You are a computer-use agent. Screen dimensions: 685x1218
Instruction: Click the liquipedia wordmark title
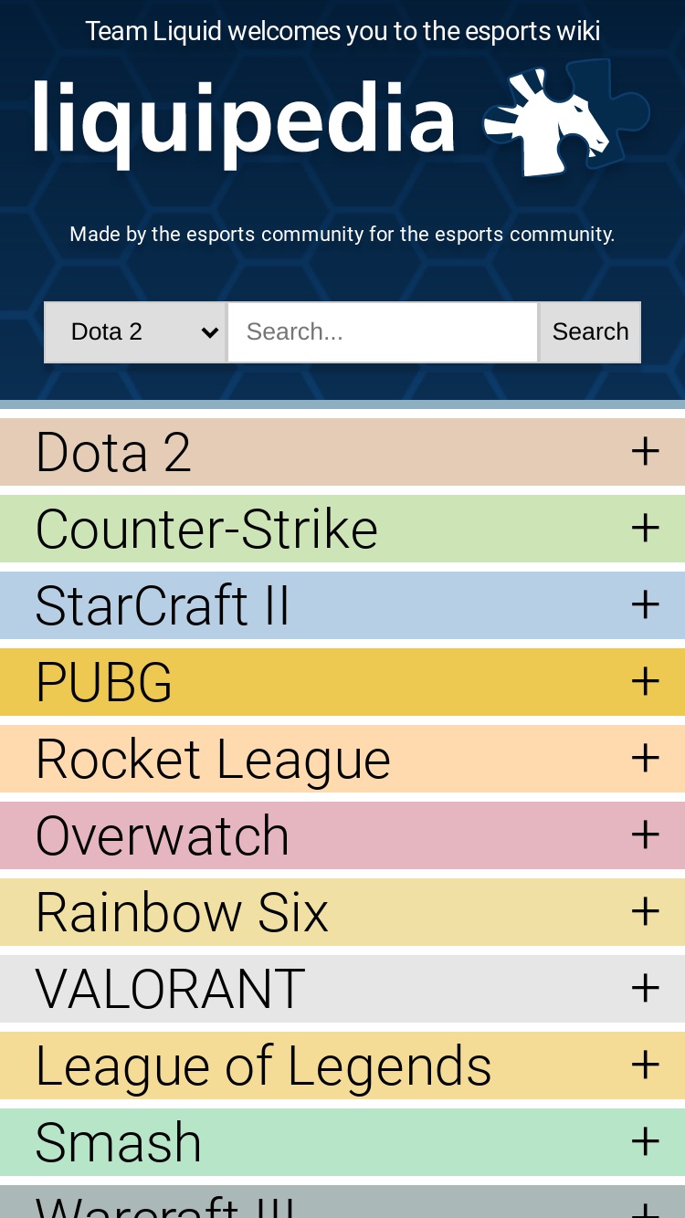pyautogui.click(x=244, y=121)
